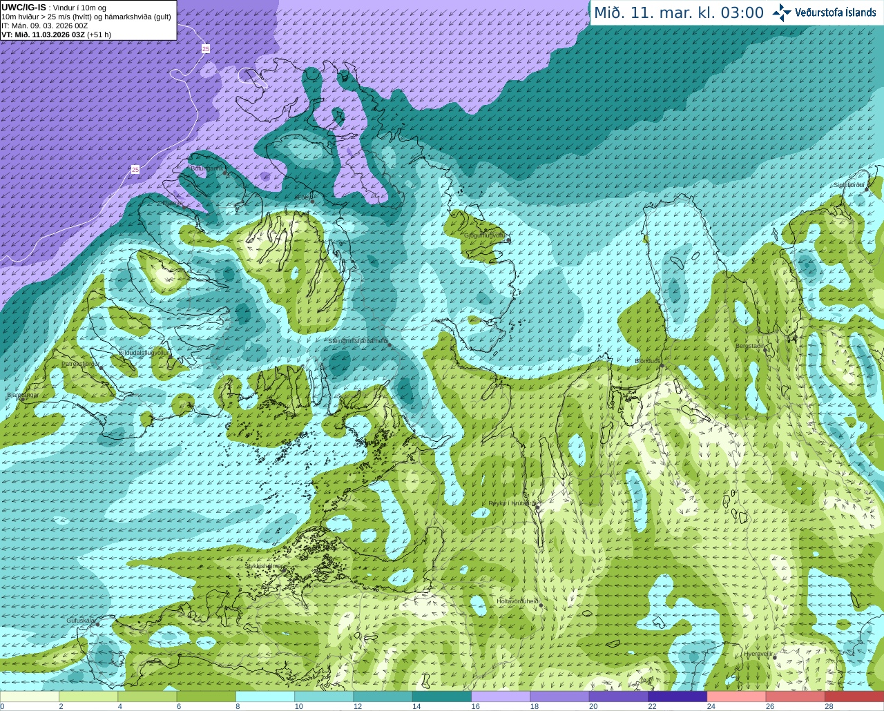The height and width of the screenshot is (711, 884).
Task: Pick the 4–6 m/s green legend swatch
Action: (147, 697)
